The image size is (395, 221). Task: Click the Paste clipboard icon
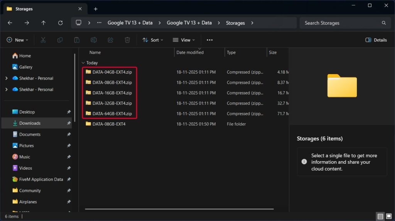pyautogui.click(x=77, y=40)
